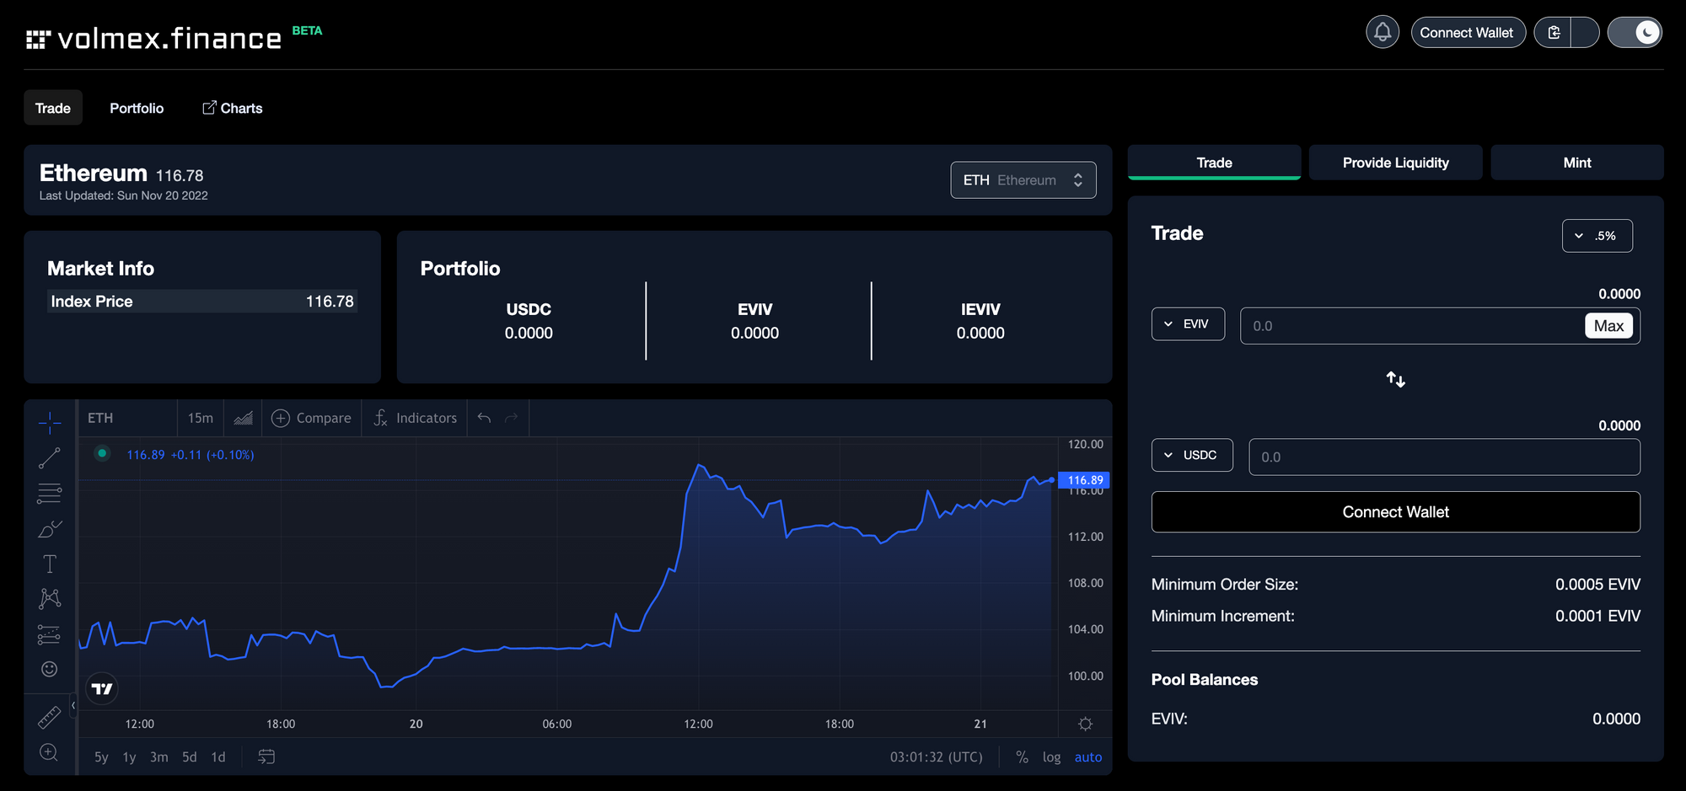This screenshot has height=791, width=1686.
Task: Expand the EVIV token dropdown
Action: click(x=1188, y=324)
